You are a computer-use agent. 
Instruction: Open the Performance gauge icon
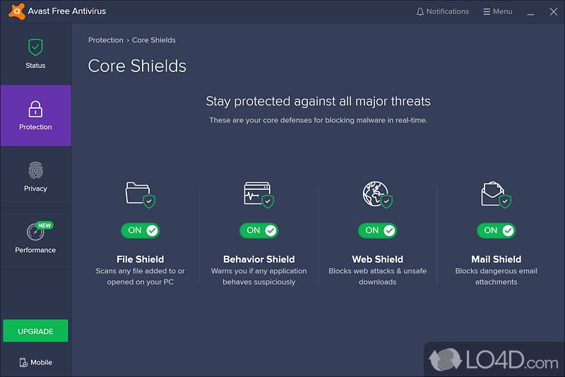pos(35,232)
